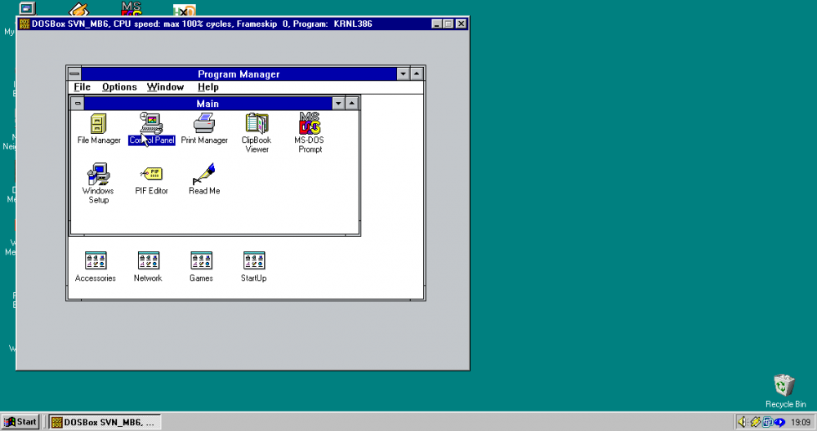Select the Control Panel icon

click(x=151, y=129)
